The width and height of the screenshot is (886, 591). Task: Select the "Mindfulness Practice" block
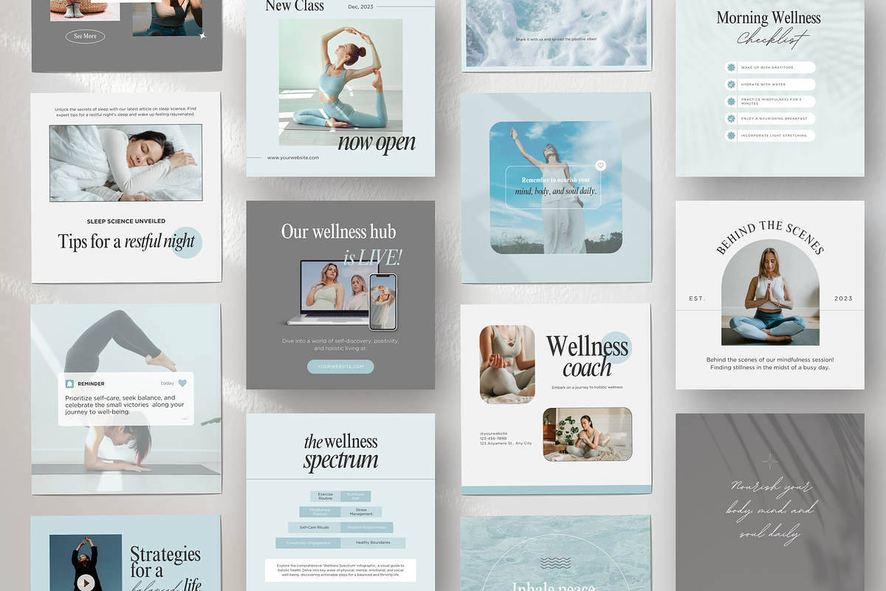tap(320, 511)
